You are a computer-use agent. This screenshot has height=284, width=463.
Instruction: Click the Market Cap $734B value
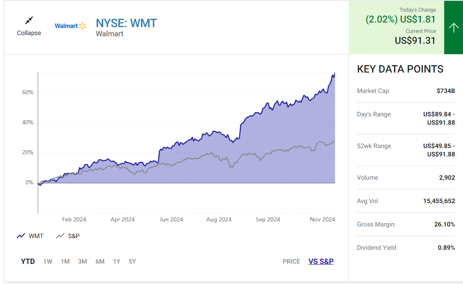(446, 91)
